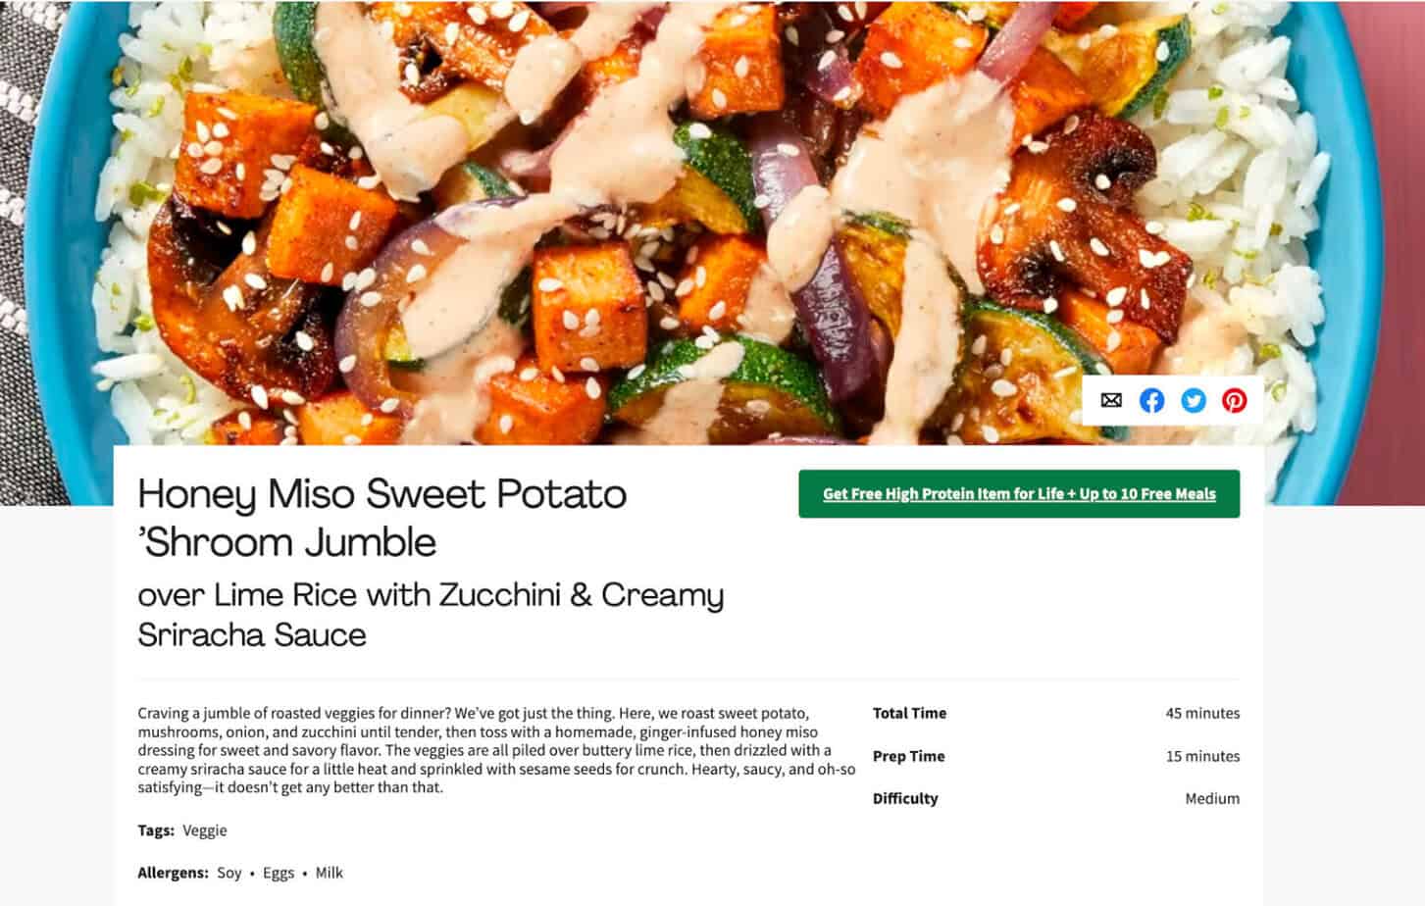Click the Soy allergen label
Screen dimensions: 1425x906
[x=229, y=872]
